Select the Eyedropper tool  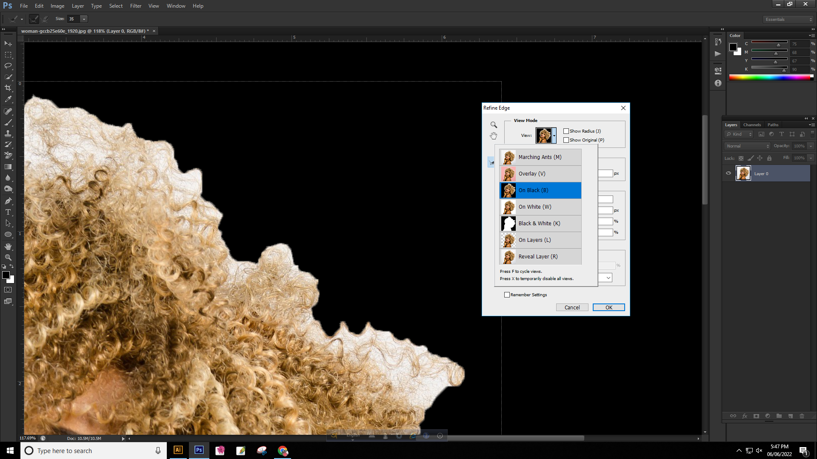[8, 99]
